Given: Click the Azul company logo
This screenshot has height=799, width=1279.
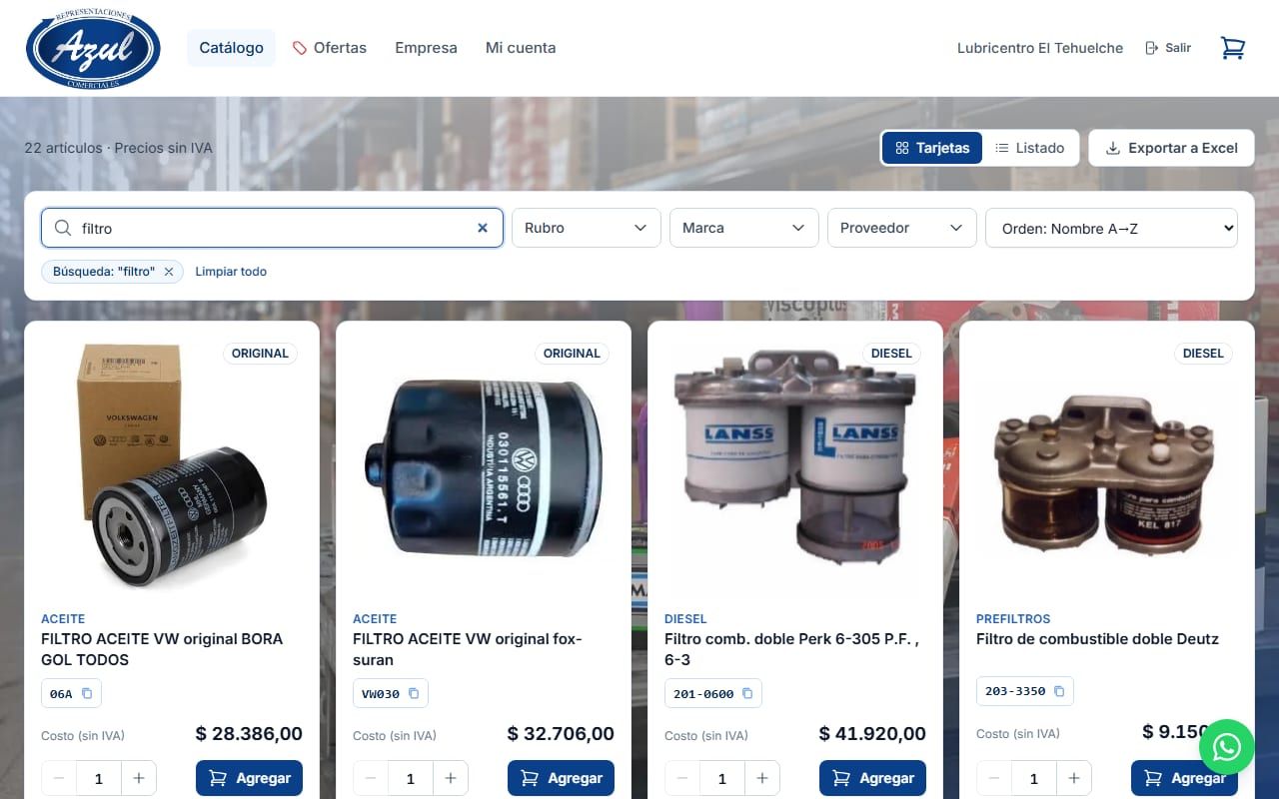Looking at the screenshot, I should coord(93,48).
